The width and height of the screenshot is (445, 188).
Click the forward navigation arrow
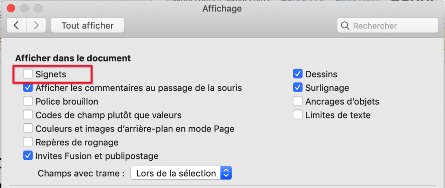pos(36,25)
